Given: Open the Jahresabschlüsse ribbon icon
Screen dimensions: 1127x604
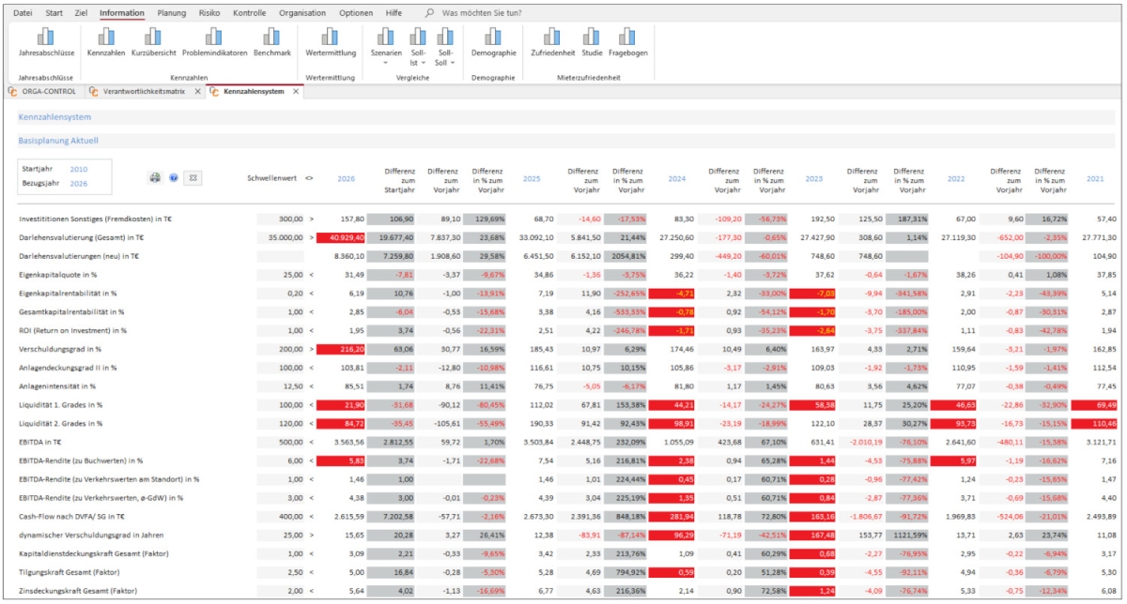Looking at the screenshot, I should click(44, 38).
